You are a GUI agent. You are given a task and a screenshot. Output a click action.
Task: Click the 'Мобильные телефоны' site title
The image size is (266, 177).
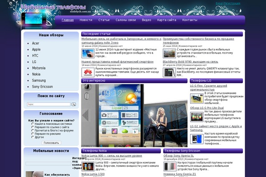coord(53,7)
